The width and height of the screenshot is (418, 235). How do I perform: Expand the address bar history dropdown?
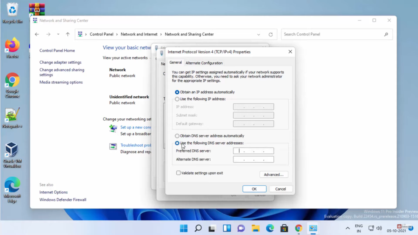(258, 35)
